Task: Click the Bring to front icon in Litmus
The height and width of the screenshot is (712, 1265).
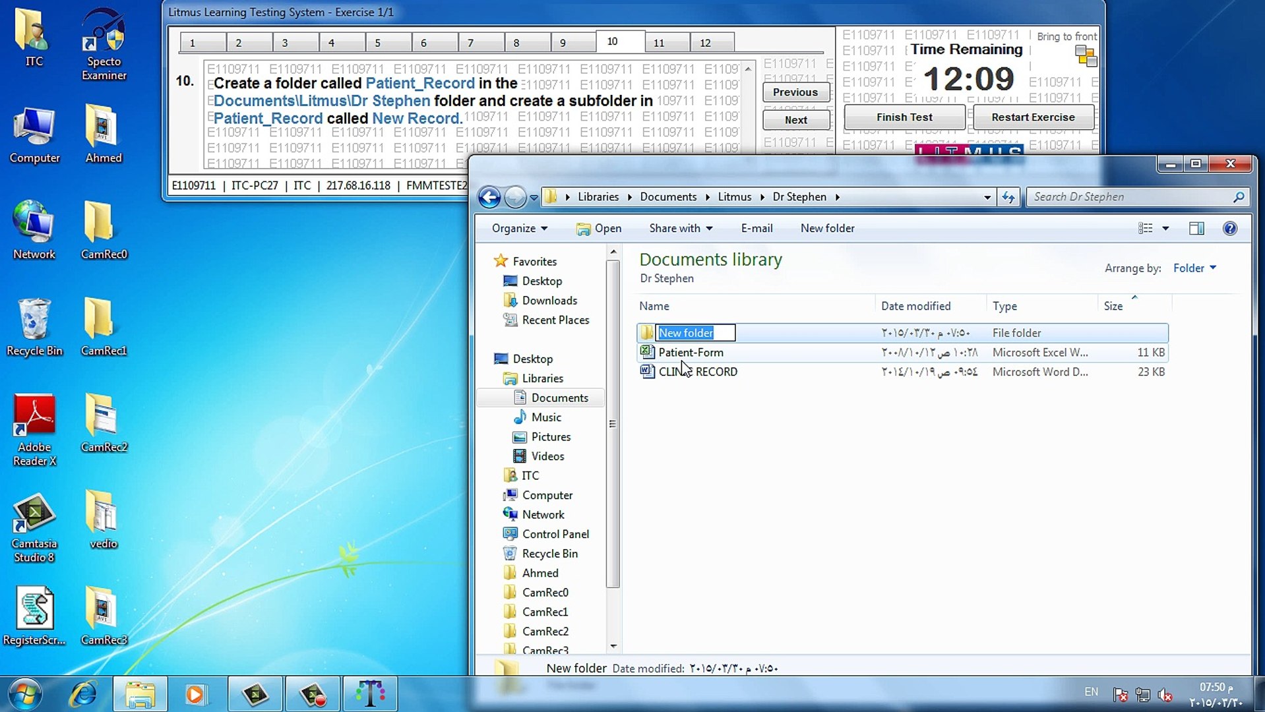Action: 1086,55
